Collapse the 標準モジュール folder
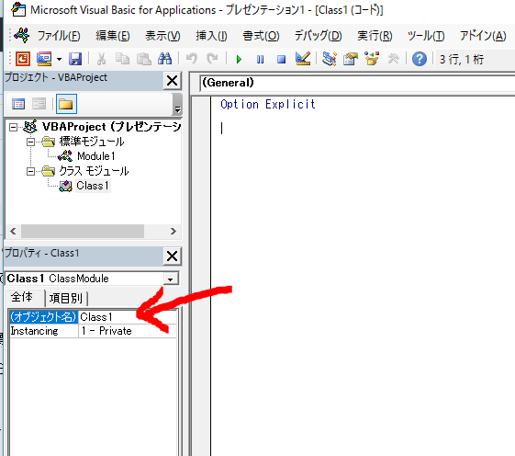Image resolution: width=515 pixels, height=456 pixels. tap(30, 142)
